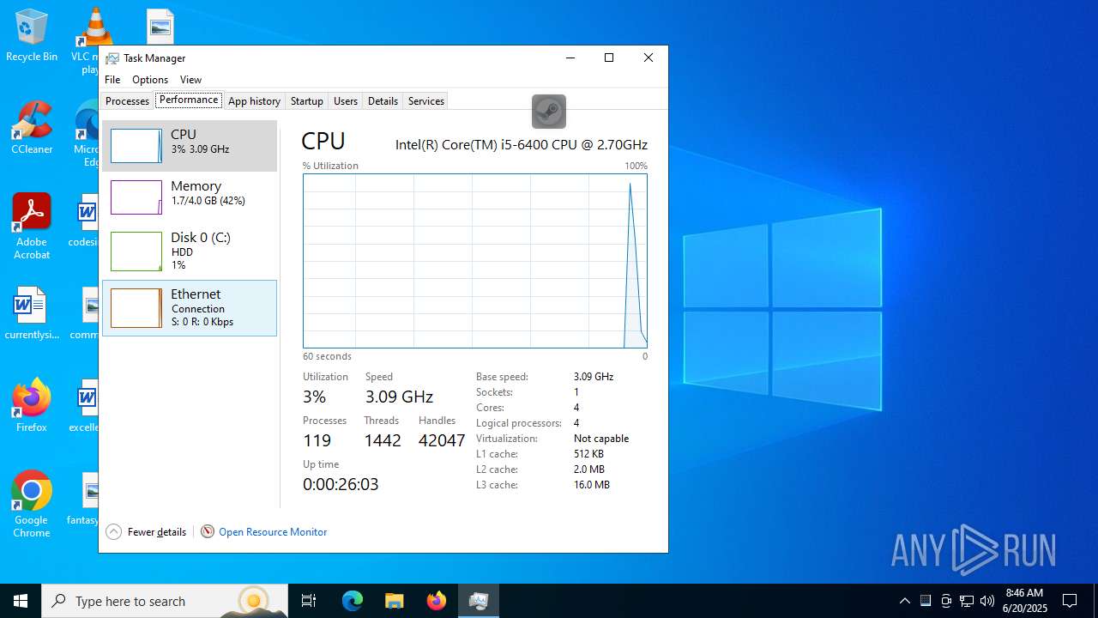Select the Disk 0 (C:) panel
The height and width of the screenshot is (618, 1098).
(x=190, y=251)
